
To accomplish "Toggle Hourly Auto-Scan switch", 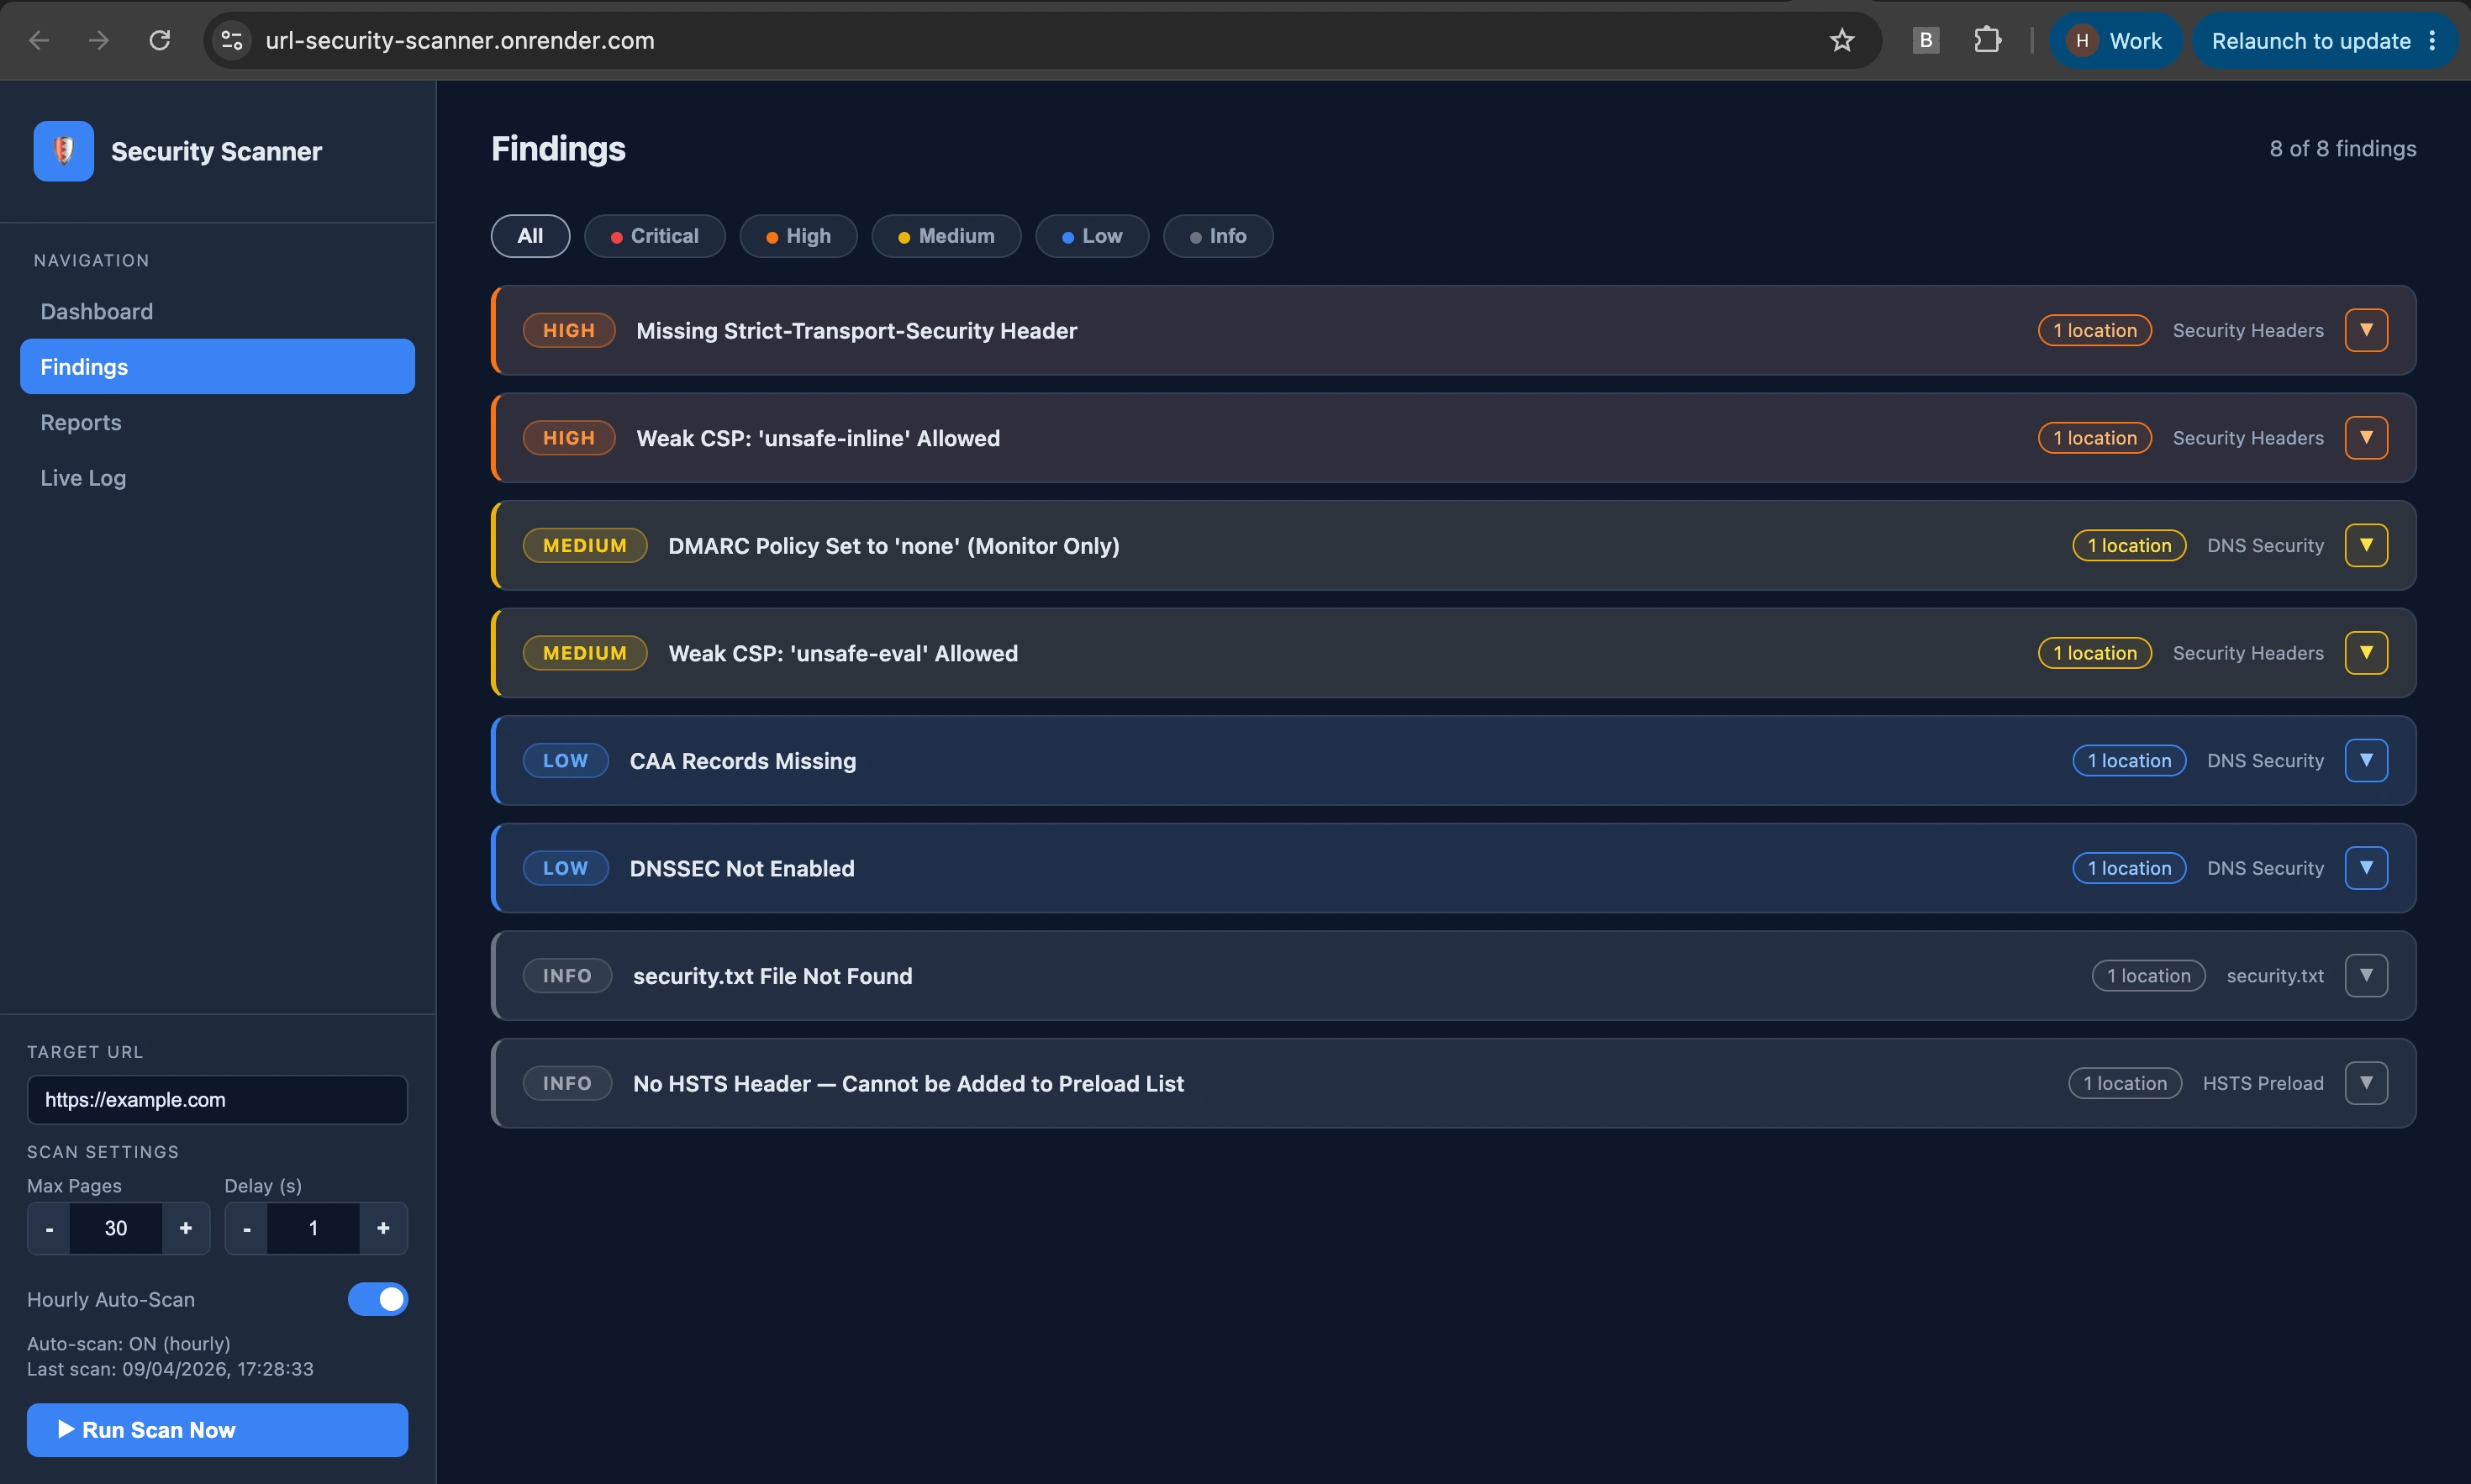I will pos(378,1299).
